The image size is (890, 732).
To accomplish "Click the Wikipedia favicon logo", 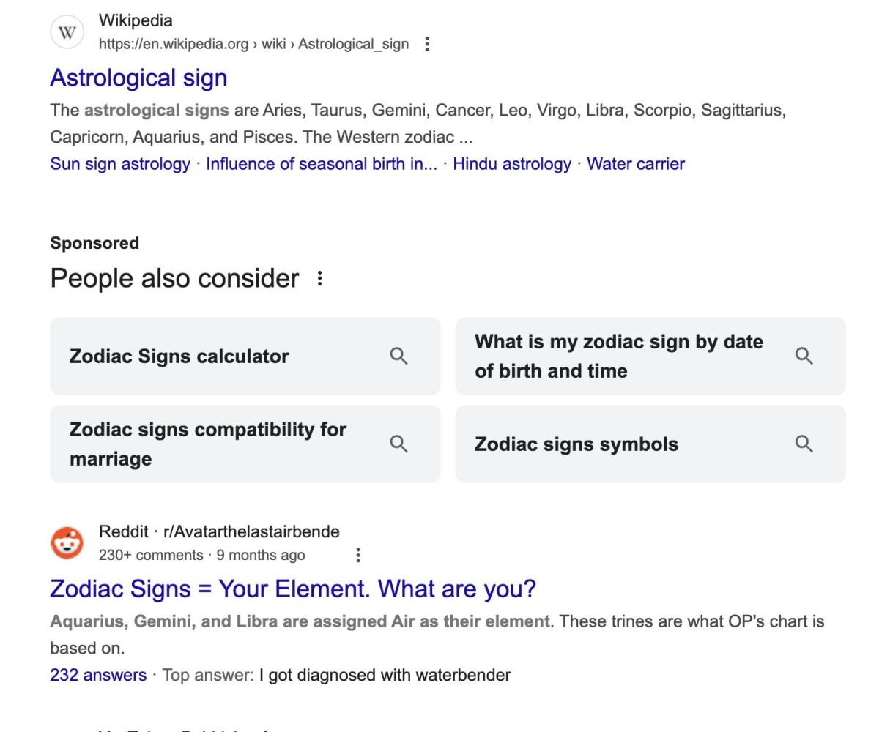I will tap(67, 32).
